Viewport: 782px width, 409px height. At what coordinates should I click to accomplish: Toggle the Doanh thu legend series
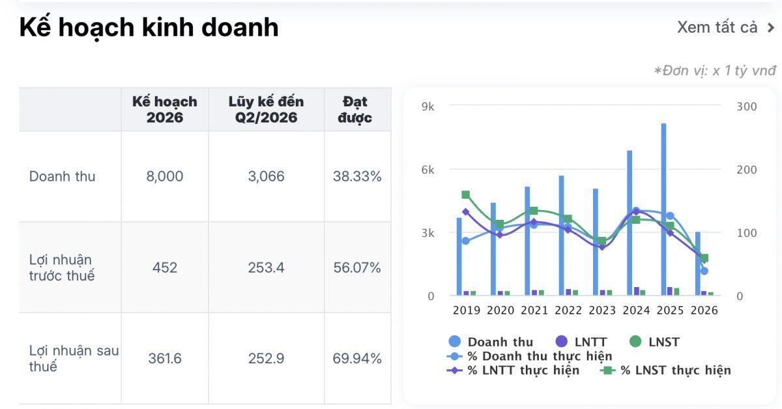(x=491, y=342)
